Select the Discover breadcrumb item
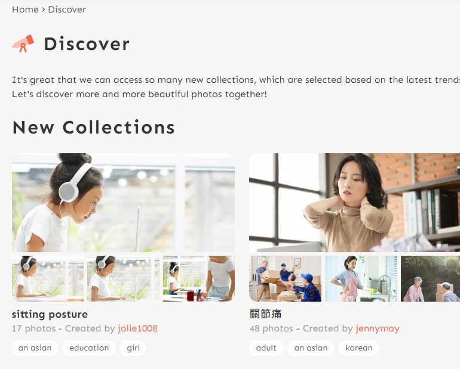 pos(67,10)
